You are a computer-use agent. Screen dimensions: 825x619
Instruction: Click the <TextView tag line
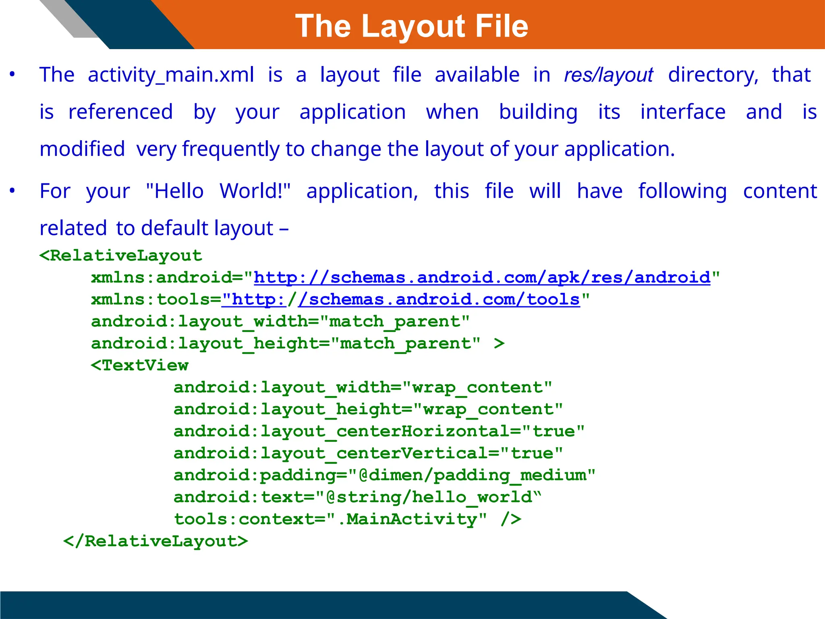coord(139,365)
